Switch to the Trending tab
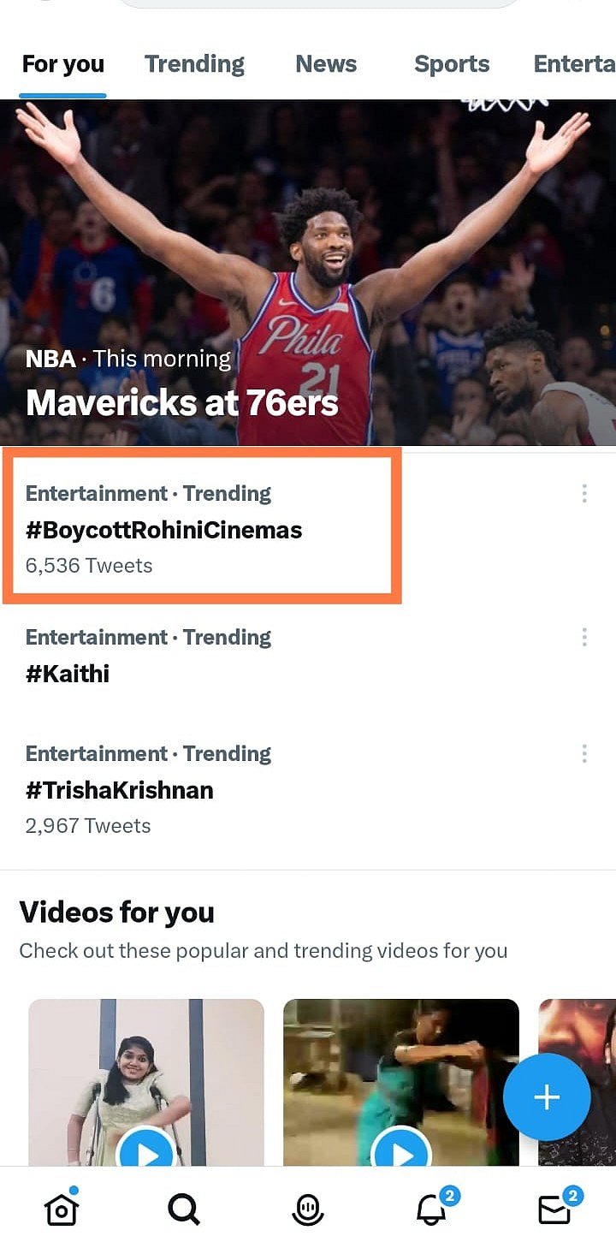Viewport: 616px width, 1254px height. tap(194, 64)
